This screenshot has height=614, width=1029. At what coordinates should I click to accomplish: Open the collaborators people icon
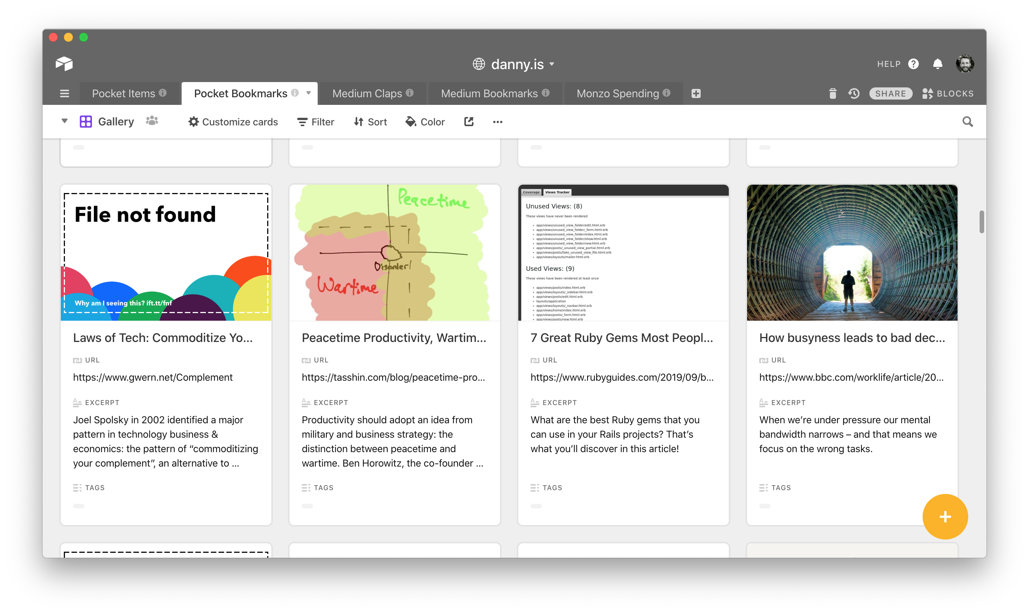152,121
